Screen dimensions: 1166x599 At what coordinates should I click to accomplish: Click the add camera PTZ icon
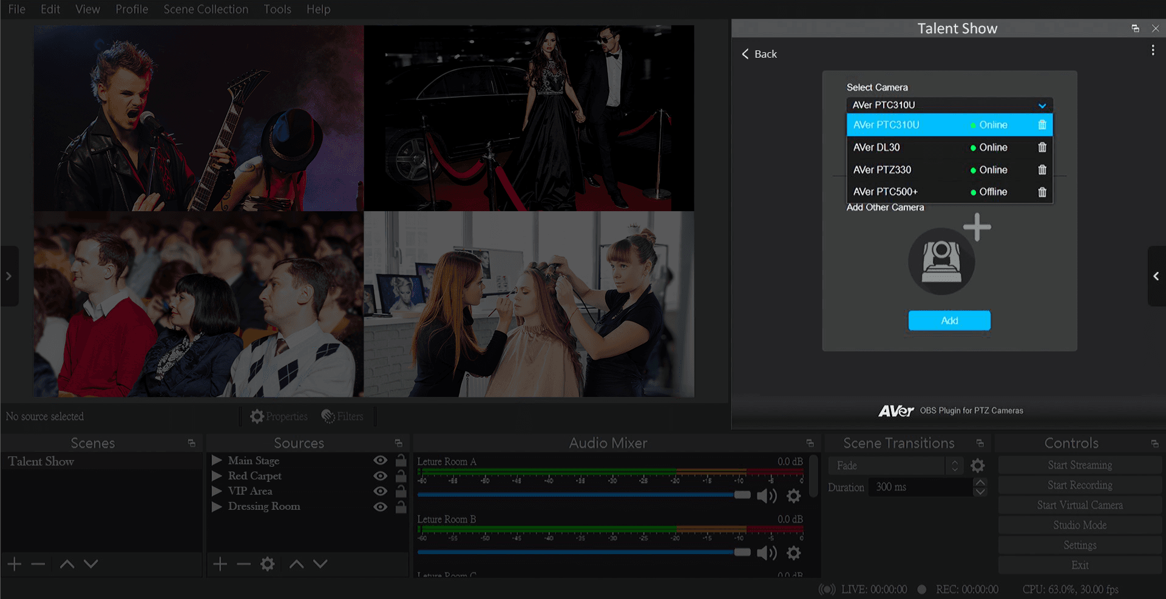941,262
